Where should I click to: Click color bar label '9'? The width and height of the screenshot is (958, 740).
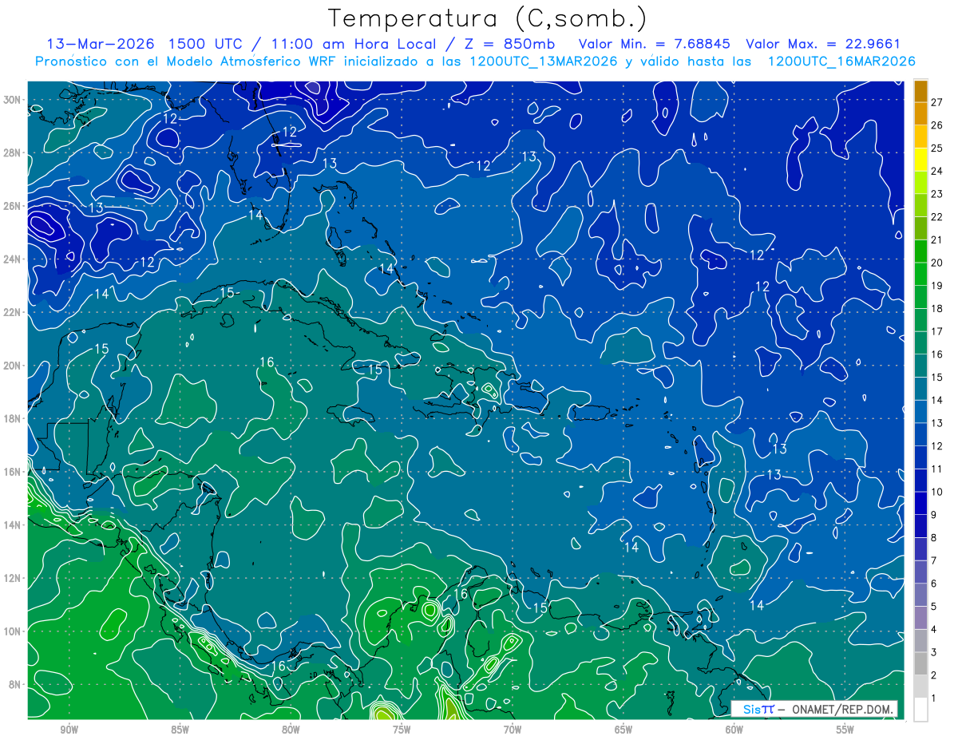point(934,515)
